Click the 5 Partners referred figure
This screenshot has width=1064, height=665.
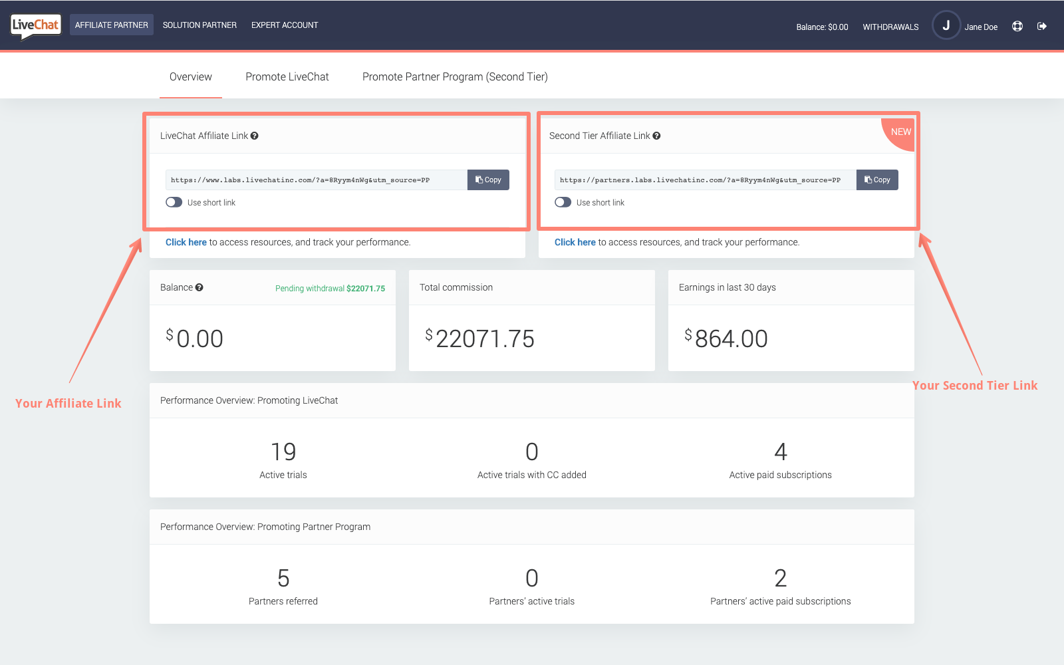283,578
